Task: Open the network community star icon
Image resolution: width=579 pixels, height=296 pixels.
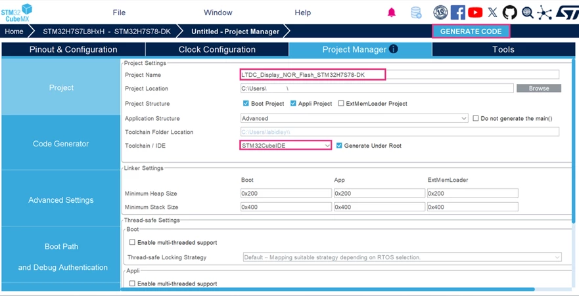Action: pos(544,12)
